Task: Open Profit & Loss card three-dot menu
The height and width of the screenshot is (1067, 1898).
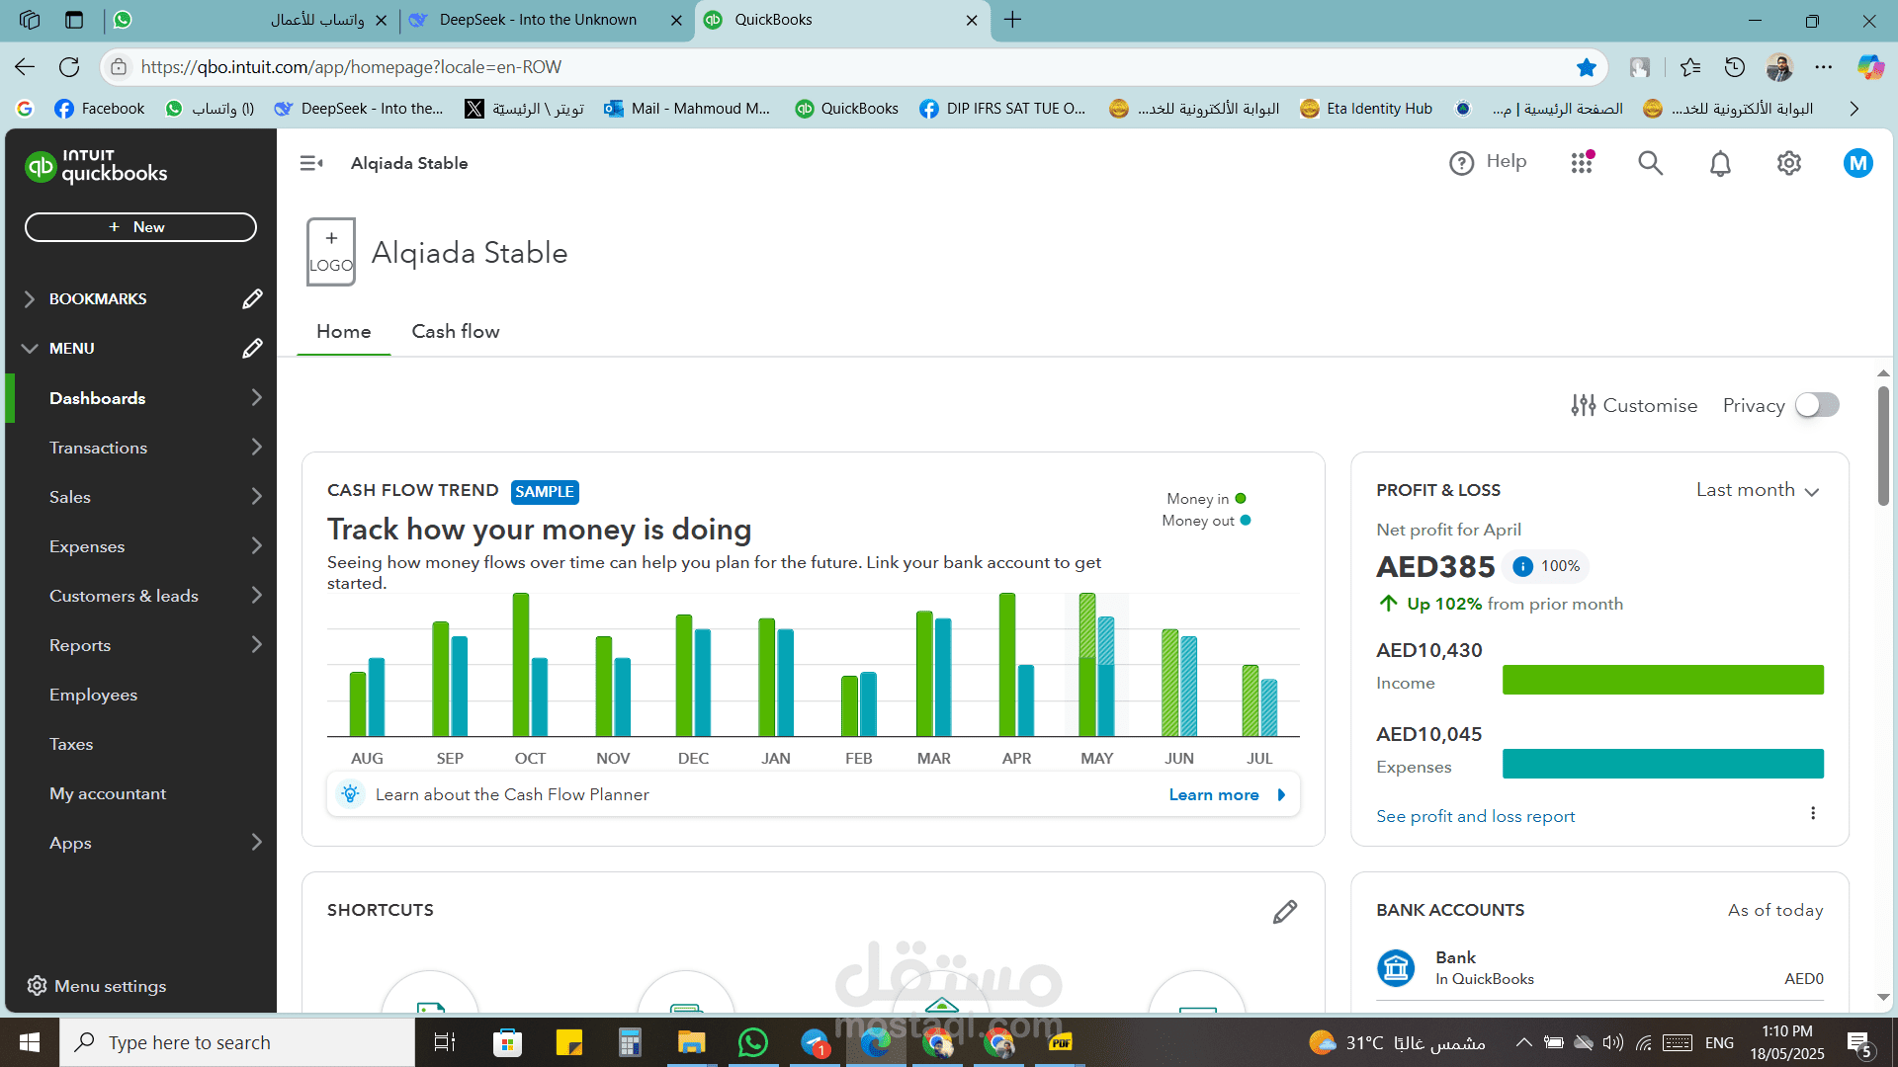Action: [x=1813, y=813]
